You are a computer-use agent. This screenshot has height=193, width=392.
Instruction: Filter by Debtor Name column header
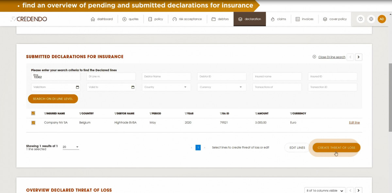(x=124, y=114)
